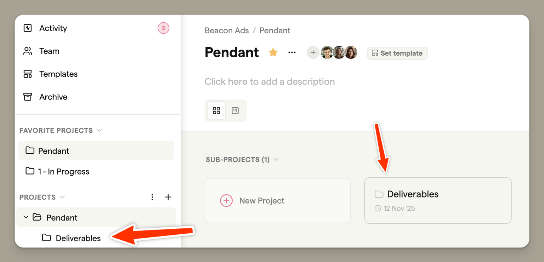
Task: Click the Team people icon
Action: (x=28, y=51)
